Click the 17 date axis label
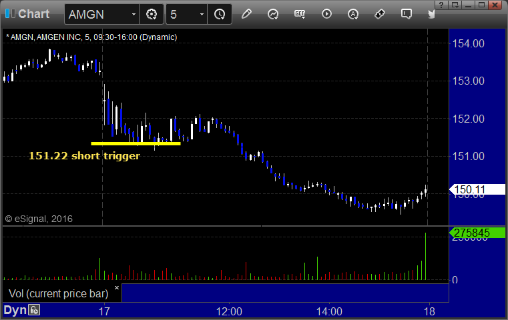Screen dimensions: 508x320 click(104, 311)
